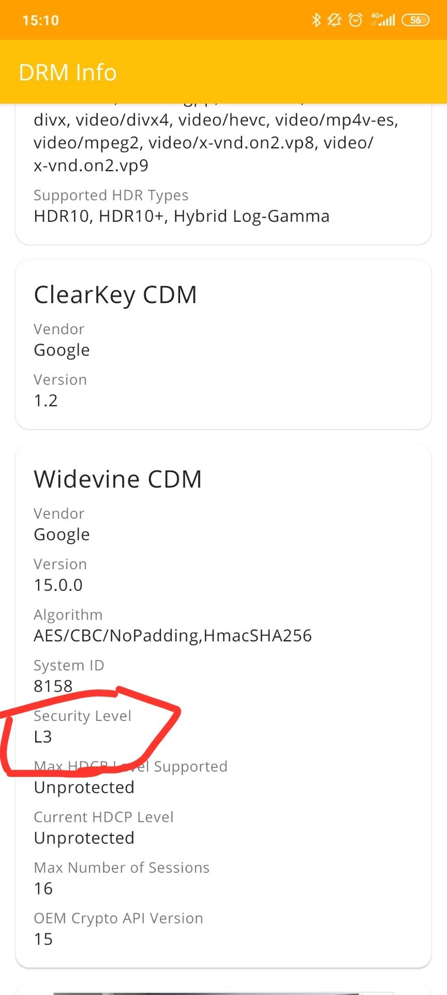This screenshot has width=447, height=995.
Task: Select the System ID value 8158
Action: point(53,686)
